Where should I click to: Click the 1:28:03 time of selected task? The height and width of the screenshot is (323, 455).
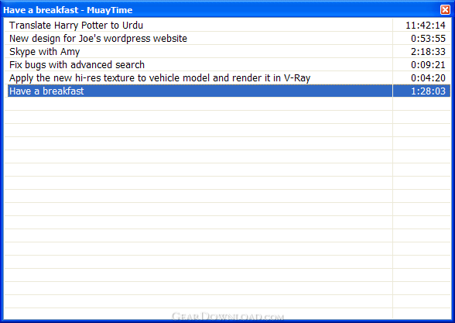(x=428, y=91)
